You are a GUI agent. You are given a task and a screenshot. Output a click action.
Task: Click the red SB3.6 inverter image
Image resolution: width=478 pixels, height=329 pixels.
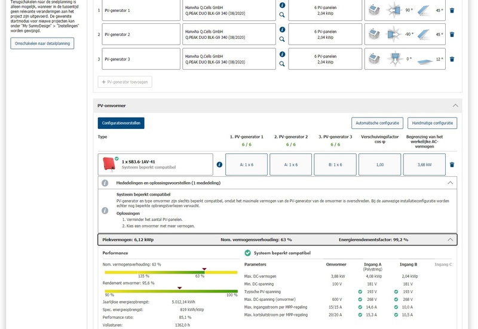[109, 164]
